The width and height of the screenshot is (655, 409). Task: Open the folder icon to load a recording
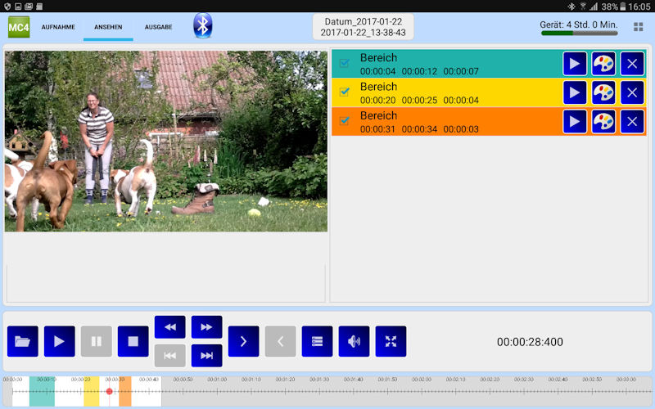tap(22, 341)
